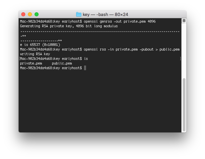Click the "e is 65537 (0x10001)" line
Screen dimensions: 205x159
40,45
